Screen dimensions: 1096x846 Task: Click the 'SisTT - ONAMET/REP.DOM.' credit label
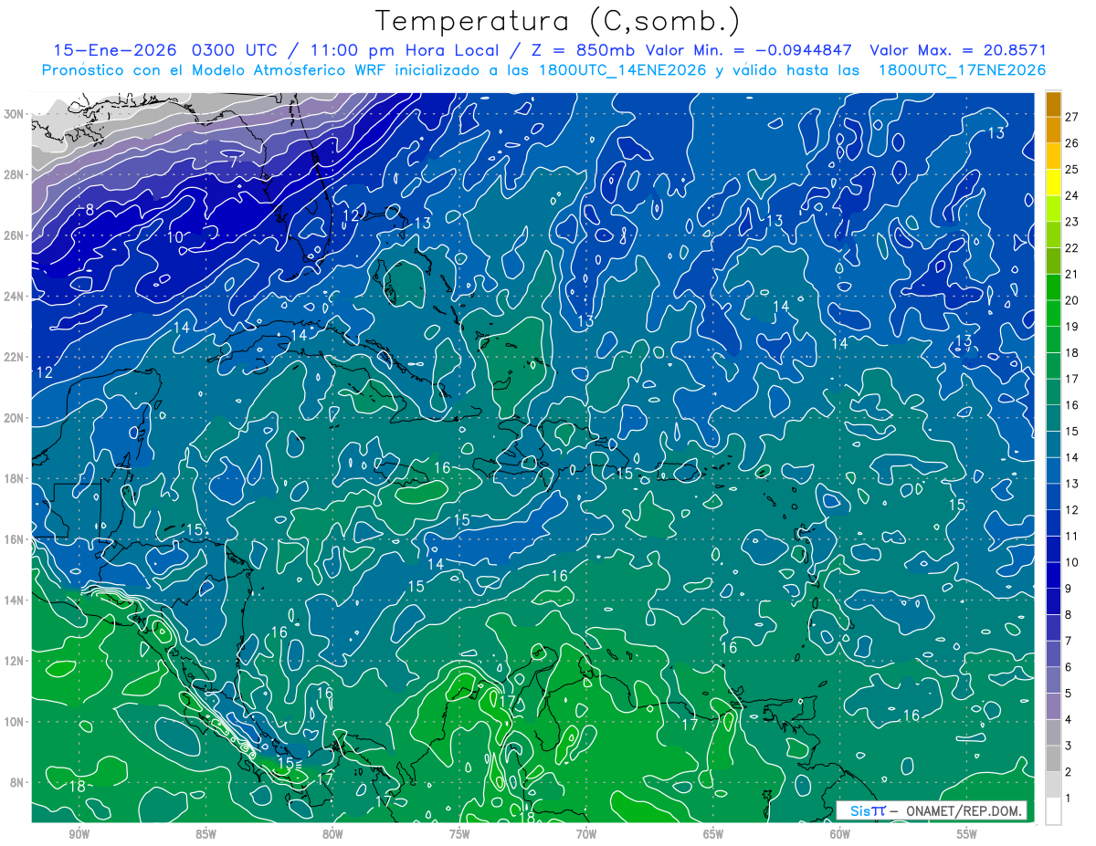(932, 810)
